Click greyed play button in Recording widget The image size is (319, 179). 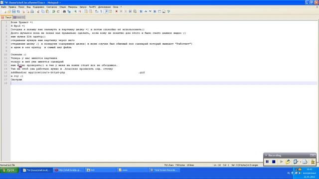coord(281,162)
